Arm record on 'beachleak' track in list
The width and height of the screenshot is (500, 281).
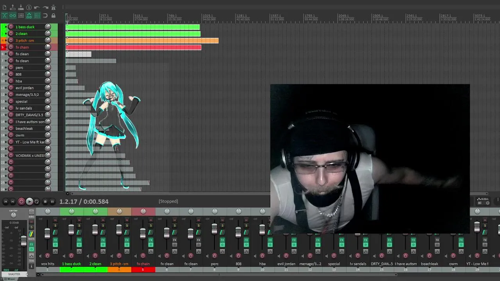[11, 128]
